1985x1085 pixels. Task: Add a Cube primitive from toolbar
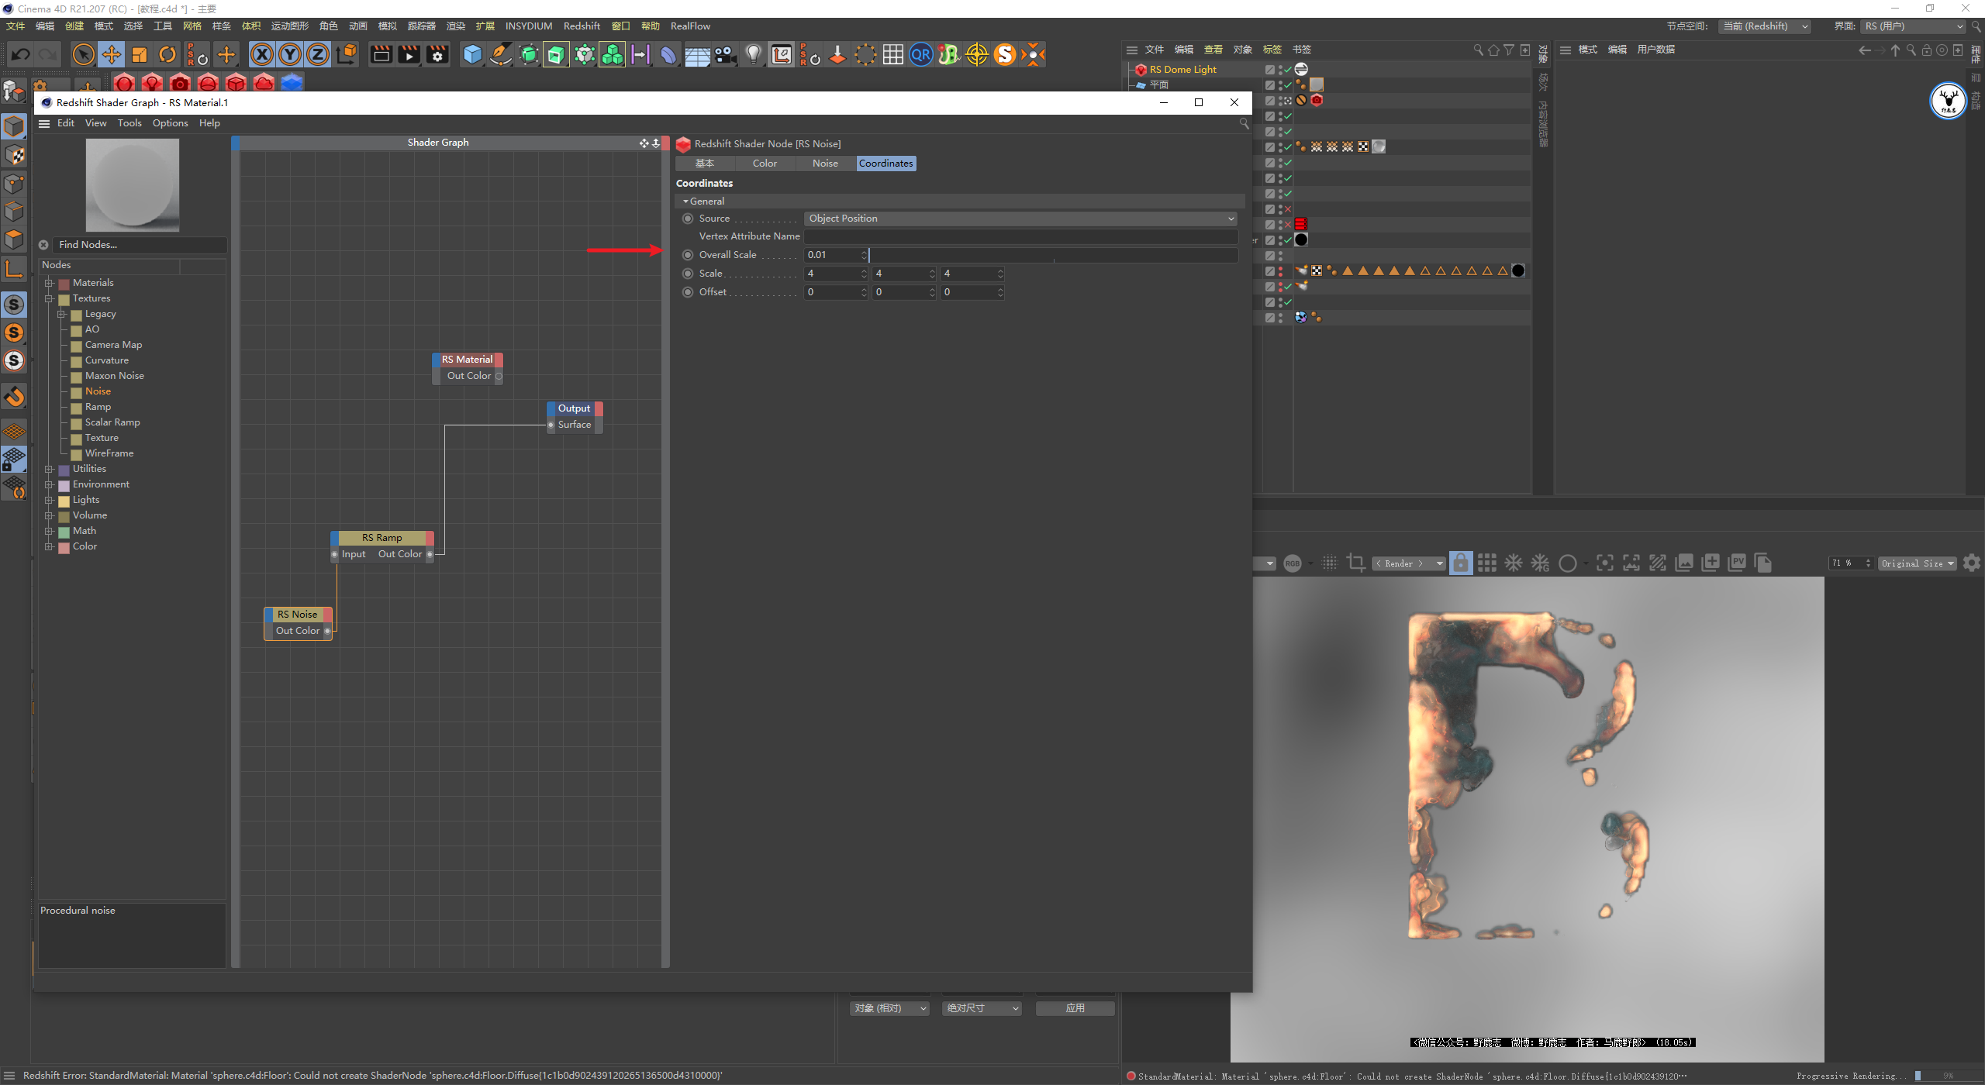coord(472,55)
